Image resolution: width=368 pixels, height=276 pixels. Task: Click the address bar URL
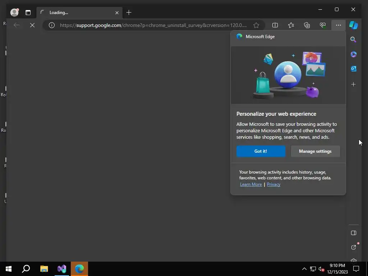pyautogui.click(x=153, y=25)
